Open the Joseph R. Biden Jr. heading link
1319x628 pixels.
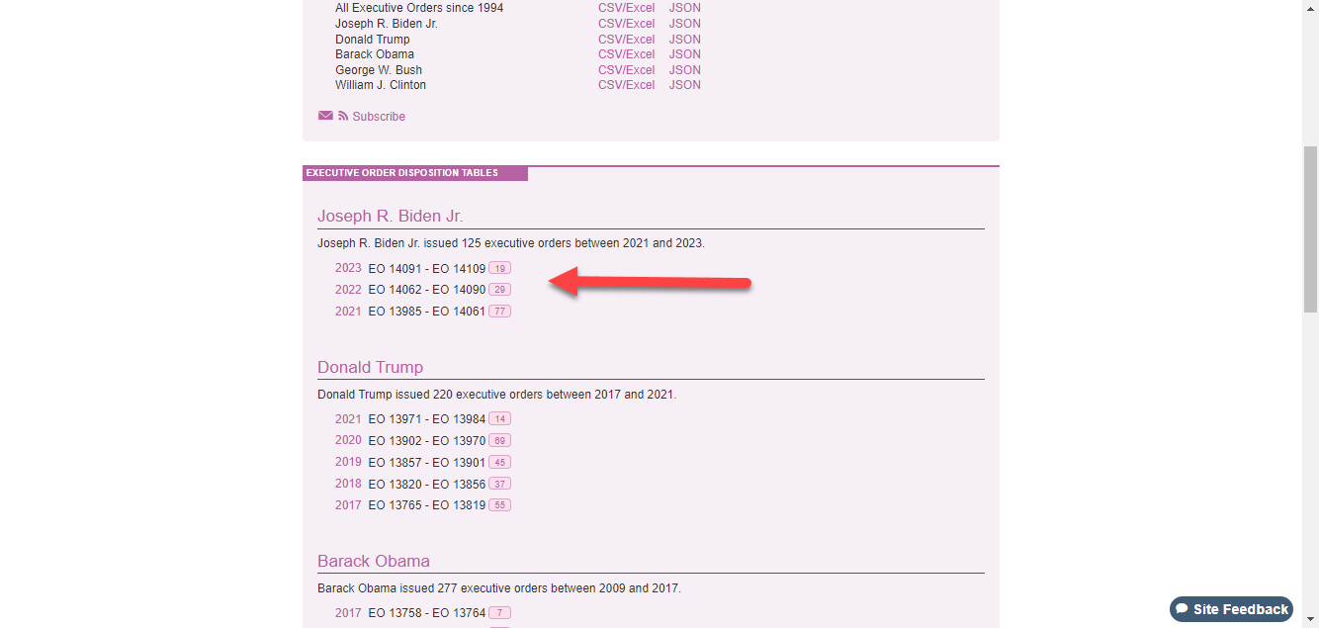(390, 217)
